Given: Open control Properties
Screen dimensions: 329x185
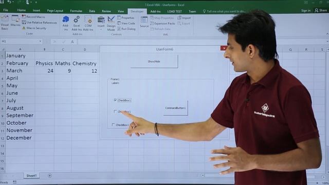Looking at the screenshot, I should [x=125, y=18].
